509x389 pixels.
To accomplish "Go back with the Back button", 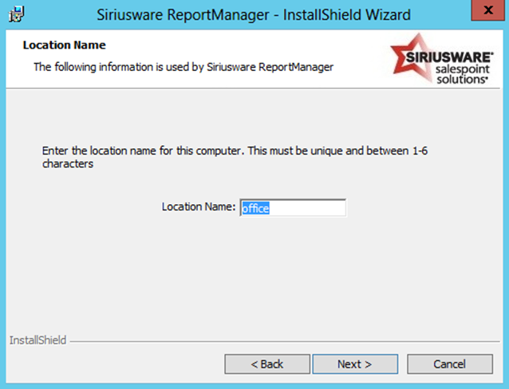I will (x=266, y=364).
